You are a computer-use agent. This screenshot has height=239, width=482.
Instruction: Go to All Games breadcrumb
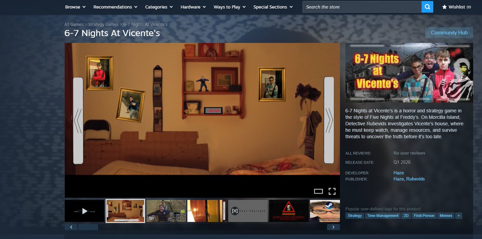point(74,25)
